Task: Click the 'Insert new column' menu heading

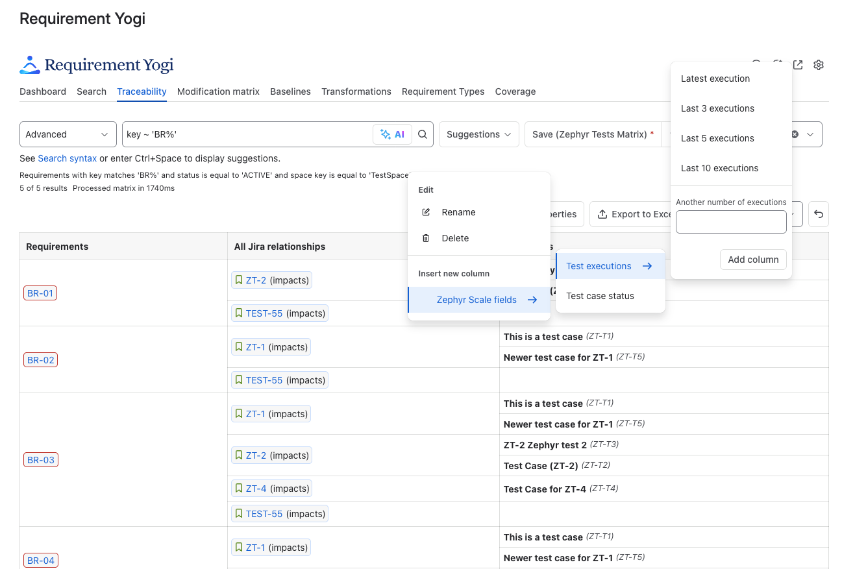Action: click(x=454, y=274)
